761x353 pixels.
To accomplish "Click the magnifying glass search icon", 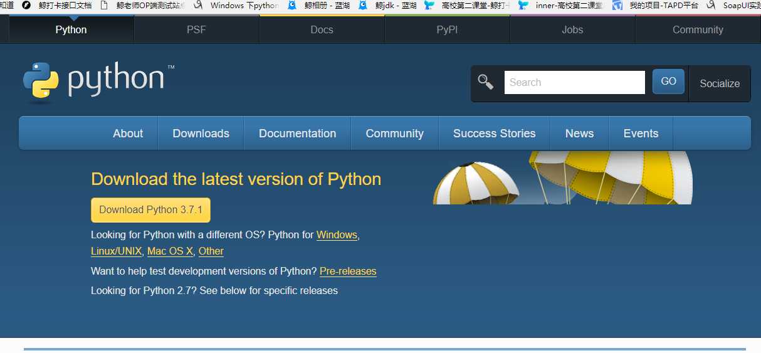I will 486,82.
